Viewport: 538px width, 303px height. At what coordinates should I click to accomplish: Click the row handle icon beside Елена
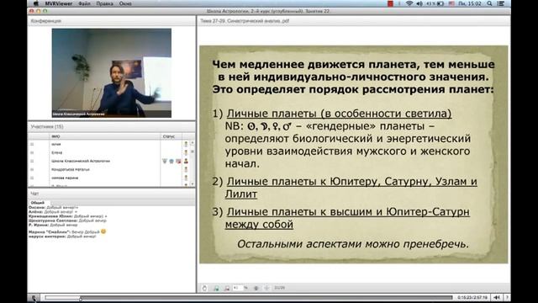pyautogui.click(x=32, y=152)
